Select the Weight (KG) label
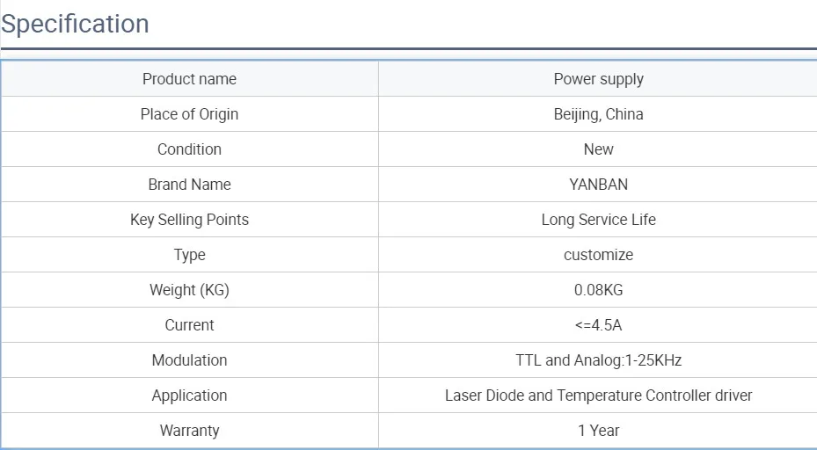The width and height of the screenshot is (817, 450). [x=190, y=289]
